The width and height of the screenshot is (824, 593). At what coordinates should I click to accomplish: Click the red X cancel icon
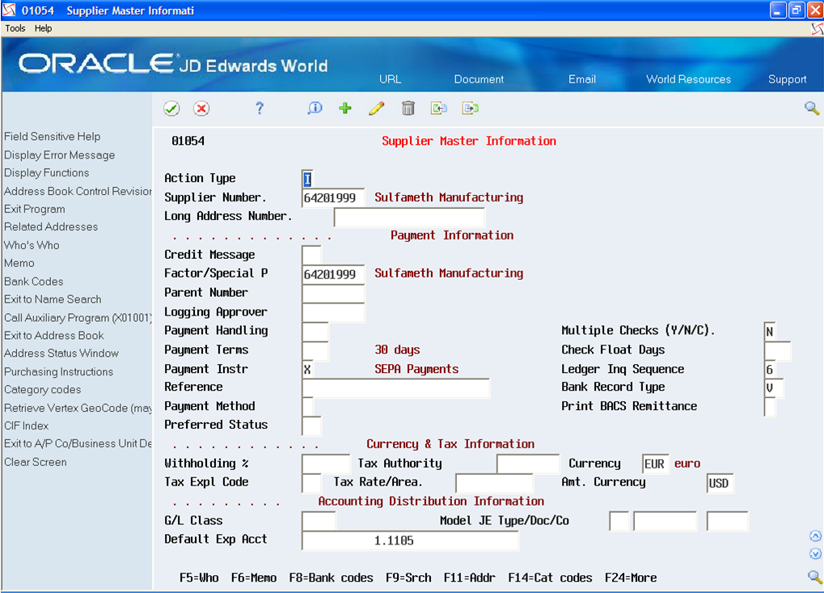click(201, 108)
